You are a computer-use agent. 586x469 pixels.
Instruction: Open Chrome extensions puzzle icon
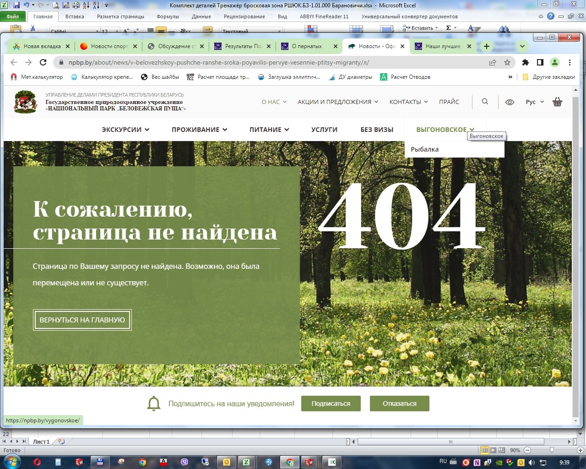(526, 62)
